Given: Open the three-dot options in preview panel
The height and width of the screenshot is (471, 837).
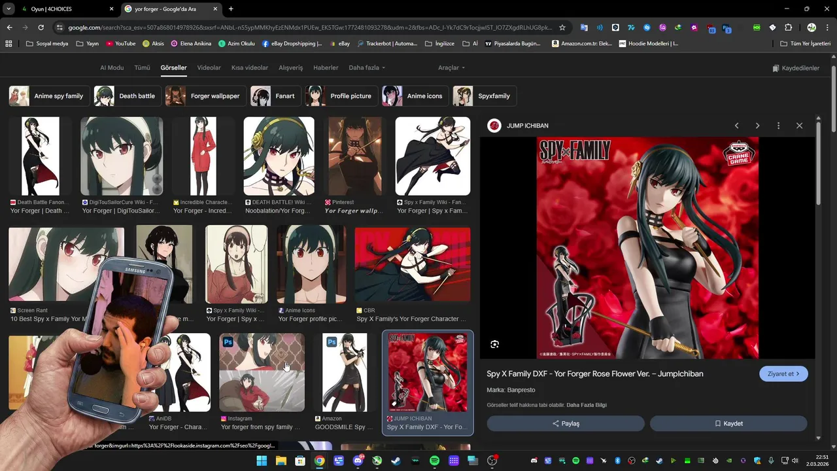Looking at the screenshot, I should [x=778, y=126].
